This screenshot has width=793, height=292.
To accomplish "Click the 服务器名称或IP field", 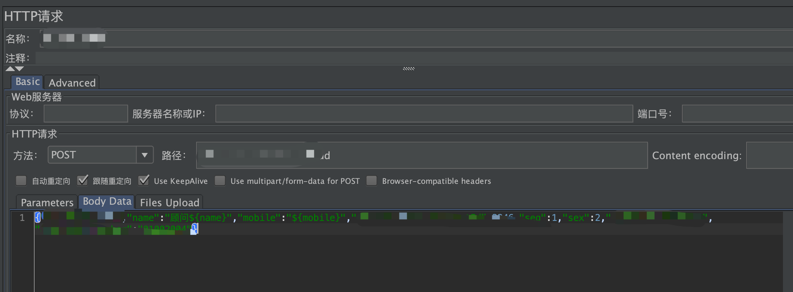I will coord(424,114).
